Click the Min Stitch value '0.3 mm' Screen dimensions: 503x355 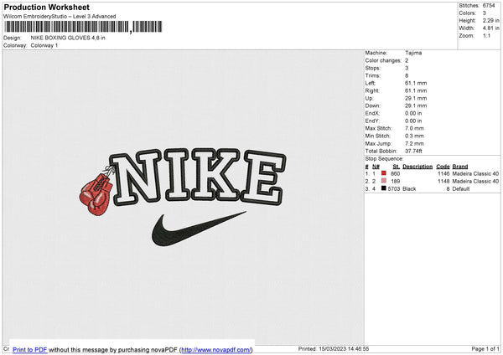point(414,136)
